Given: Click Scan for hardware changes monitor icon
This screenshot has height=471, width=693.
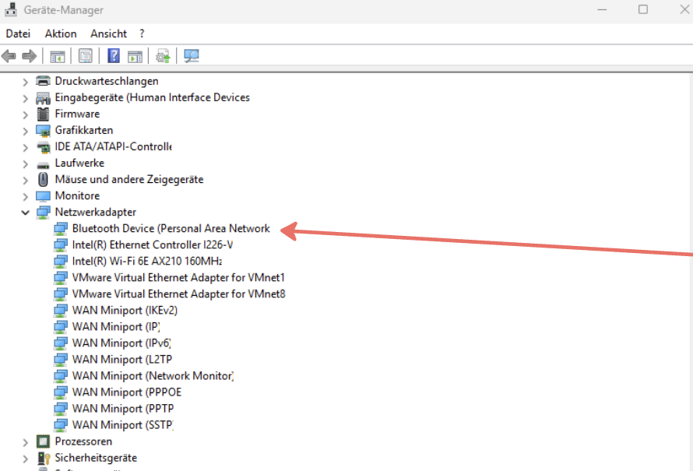Looking at the screenshot, I should coord(192,56).
